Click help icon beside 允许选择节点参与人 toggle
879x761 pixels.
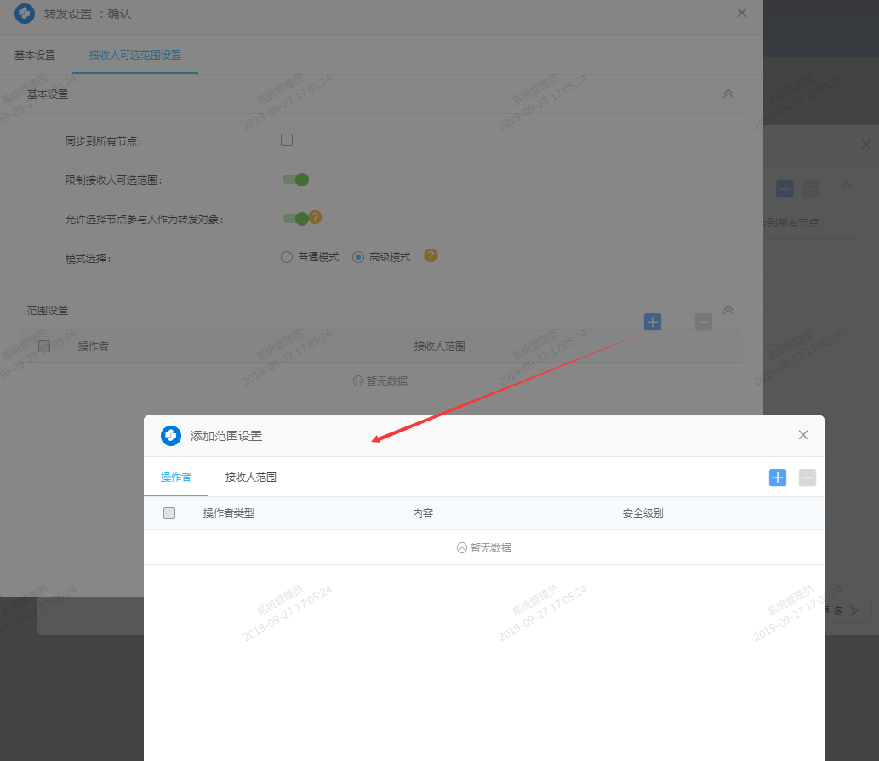click(x=315, y=217)
